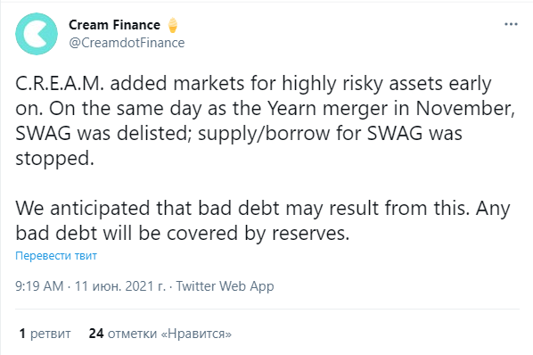
Task: Click the word November in the tweet
Action: pos(465,109)
